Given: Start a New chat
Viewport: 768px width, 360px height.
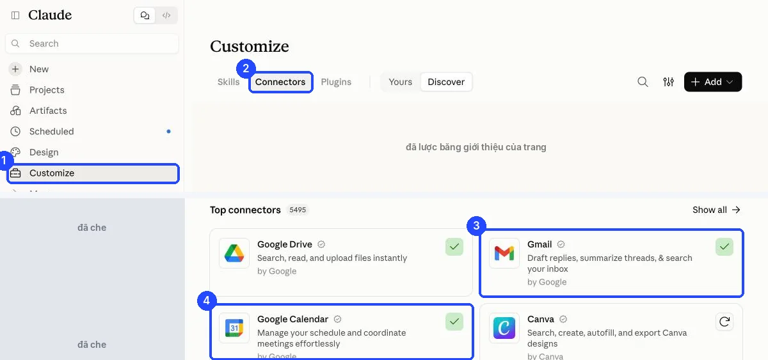Looking at the screenshot, I should tap(92, 69).
